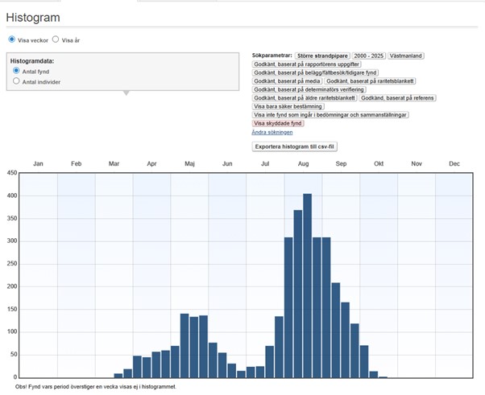Click the 'Västmanland' region tag
The image size is (485, 395).
(406, 56)
